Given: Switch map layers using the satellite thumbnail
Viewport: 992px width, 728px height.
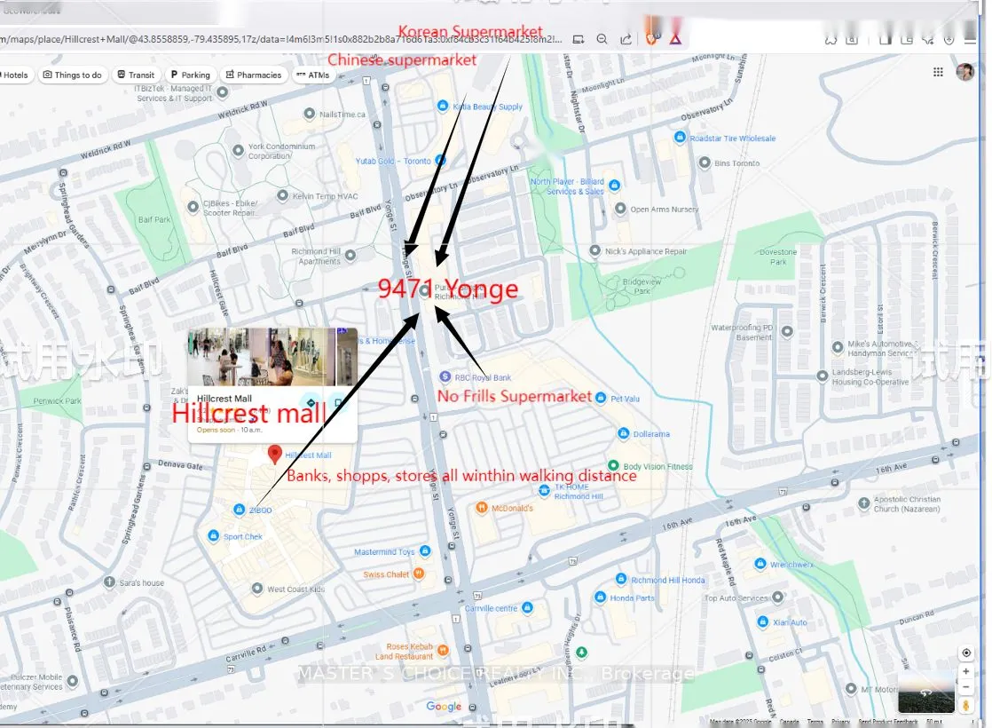Looking at the screenshot, I should [926, 693].
